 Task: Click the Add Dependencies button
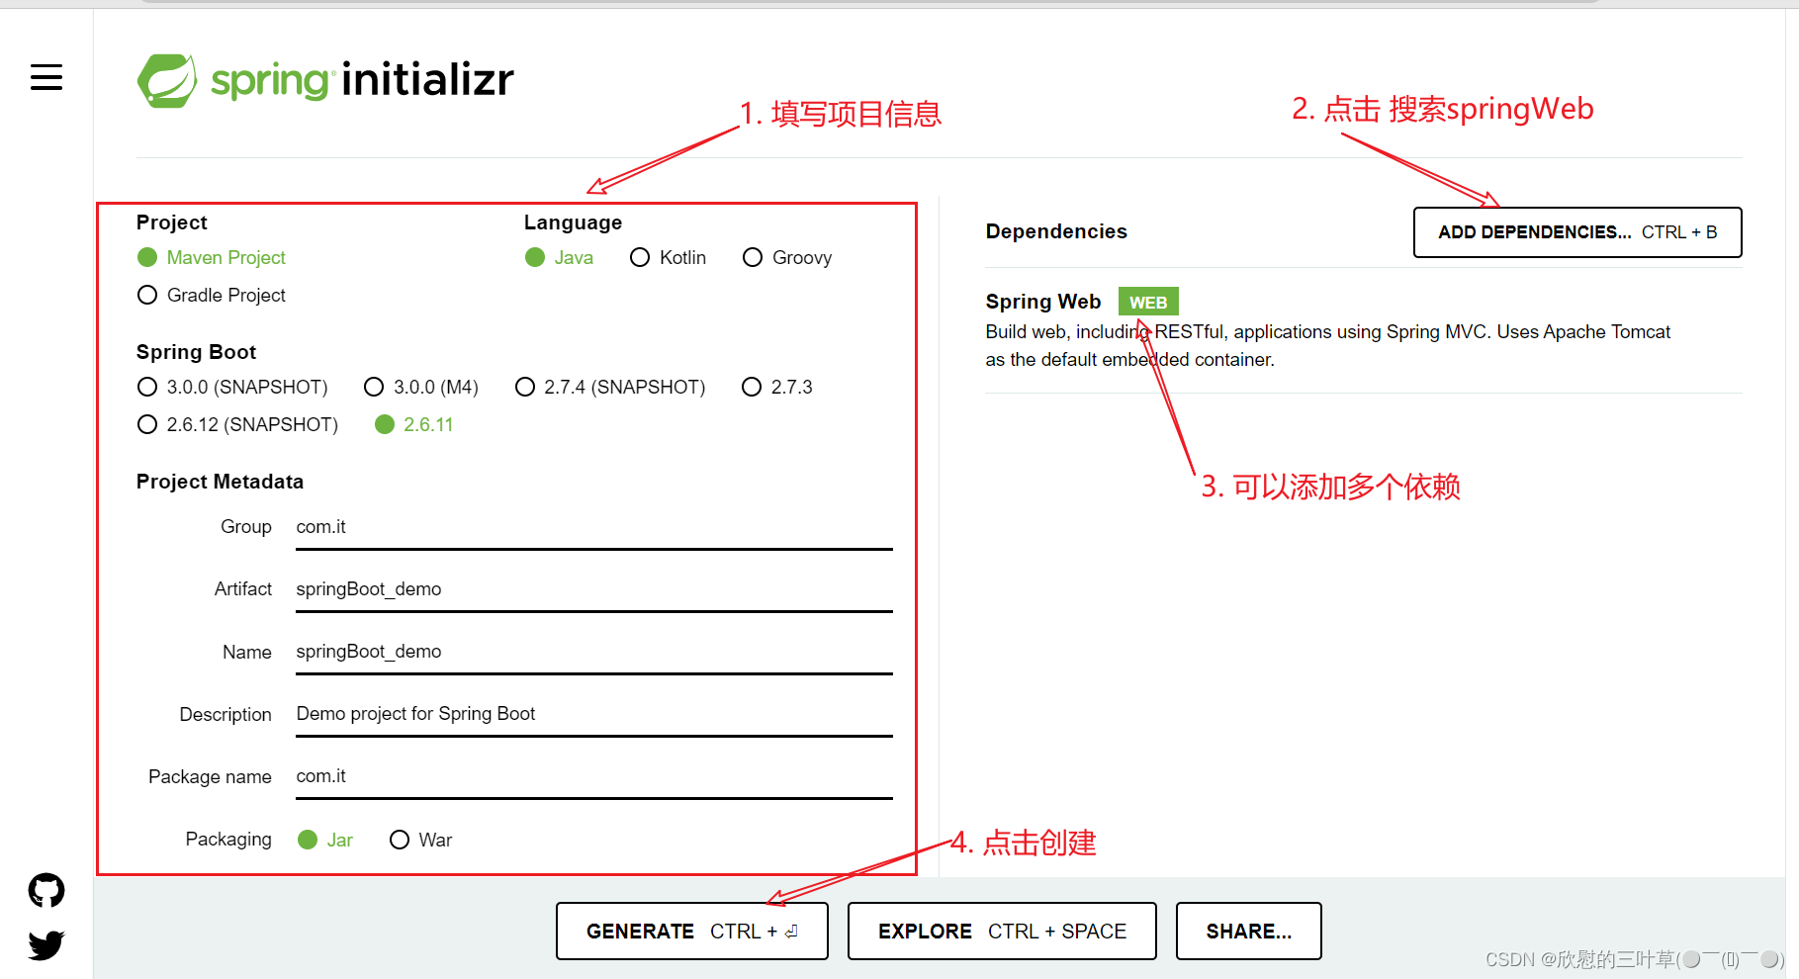tap(1577, 232)
